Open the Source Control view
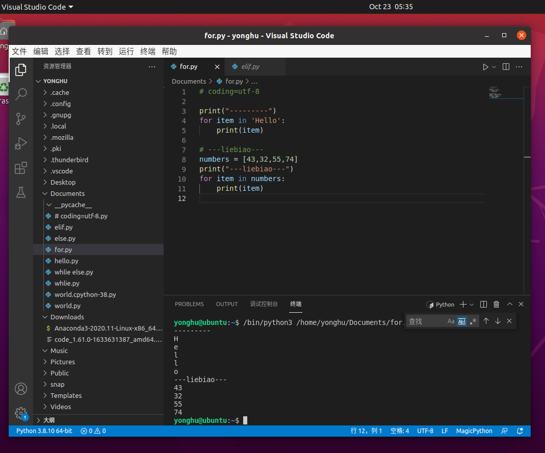Image resolution: width=545 pixels, height=453 pixels. 21,119
